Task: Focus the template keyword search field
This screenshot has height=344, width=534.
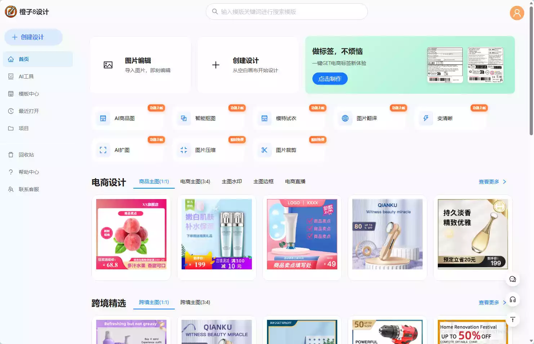Action: (x=286, y=12)
